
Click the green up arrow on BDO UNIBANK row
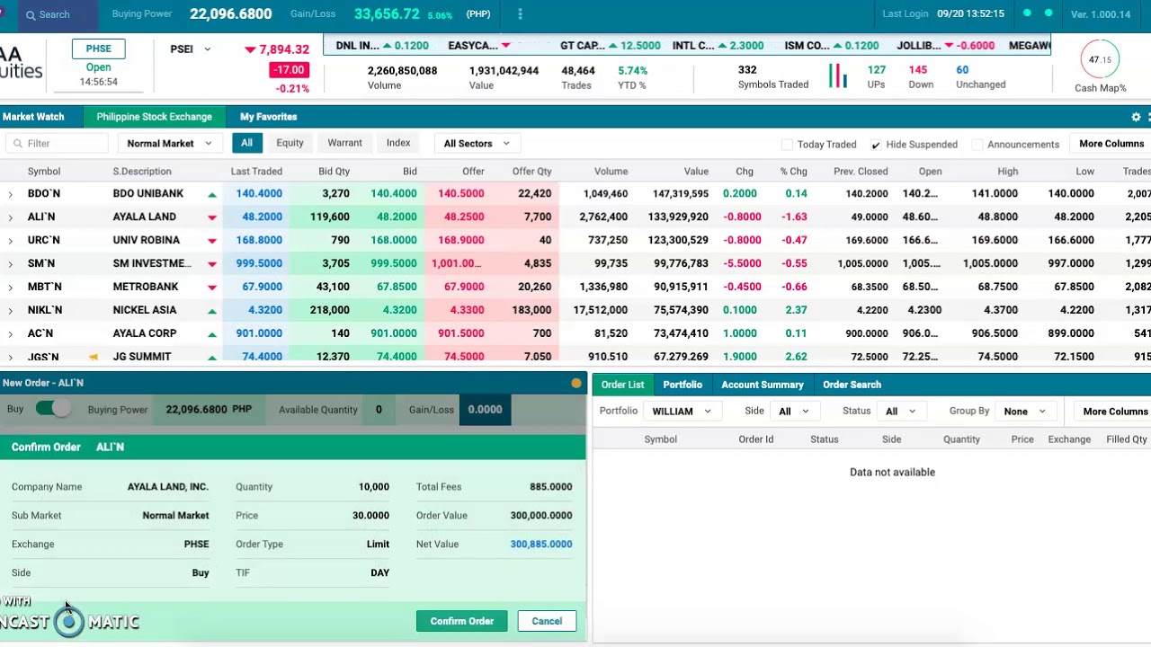212,194
